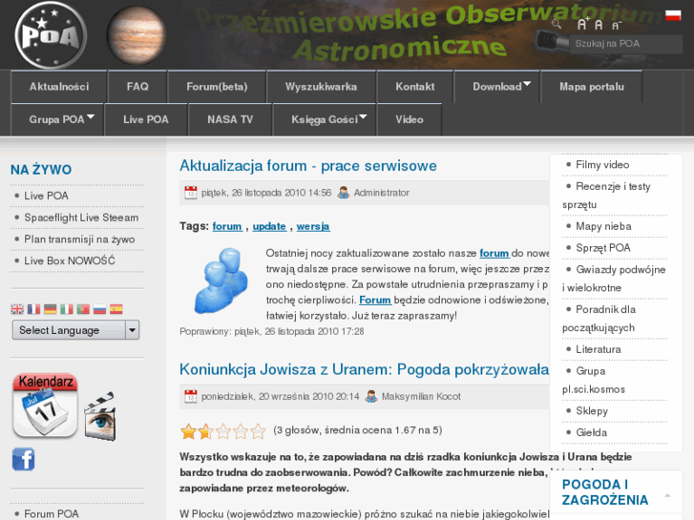Open the Mapa portalu menu item
Image resolution: width=694 pixels, height=520 pixels.
(x=592, y=87)
